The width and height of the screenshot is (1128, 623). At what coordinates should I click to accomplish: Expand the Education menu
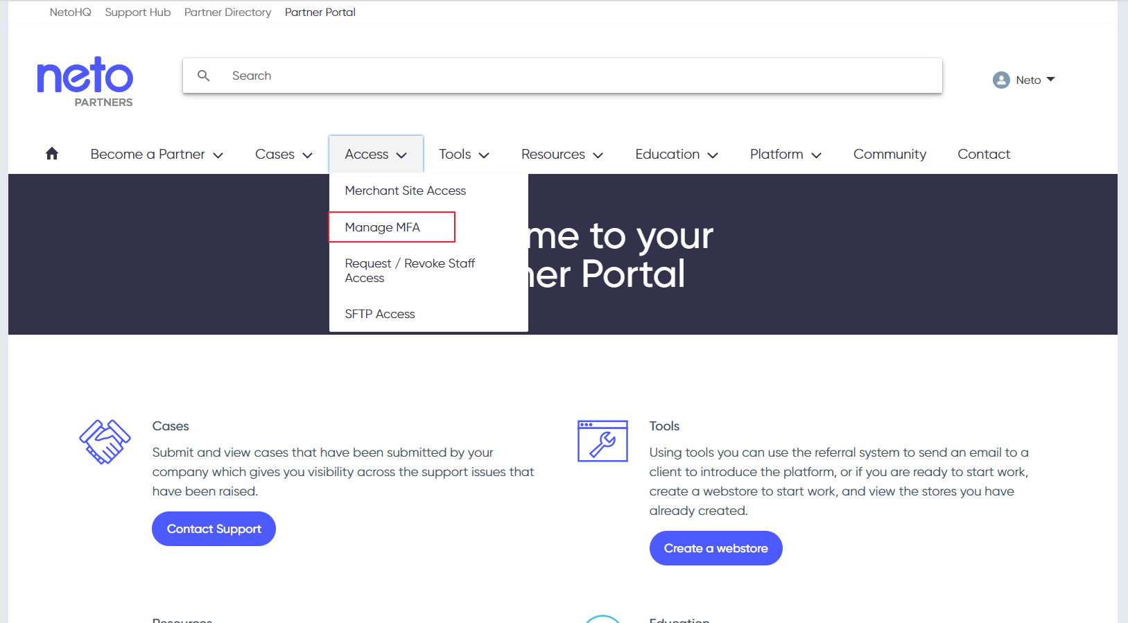pyautogui.click(x=677, y=154)
